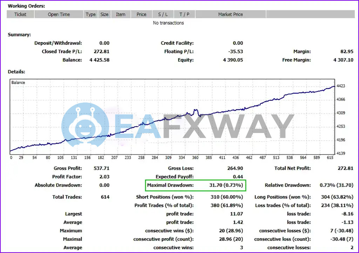
Task: Click the Item column header
Action: pyautogui.click(x=121, y=14)
